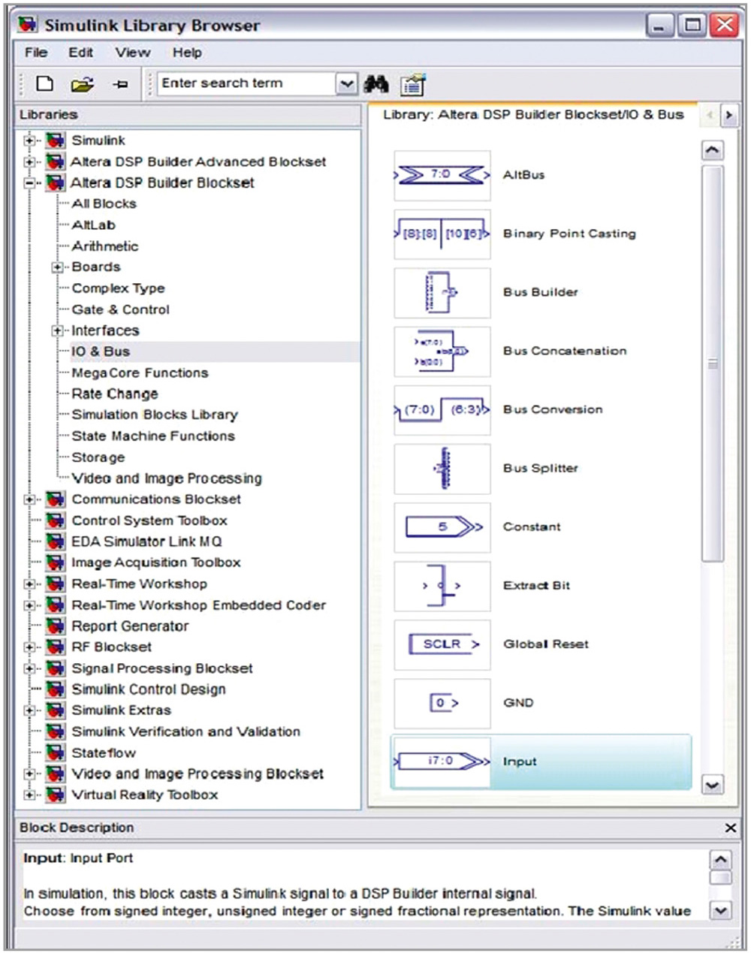Image resolution: width=751 pixels, height=953 pixels.
Task: Close the Block Description panel
Action: coord(731,828)
